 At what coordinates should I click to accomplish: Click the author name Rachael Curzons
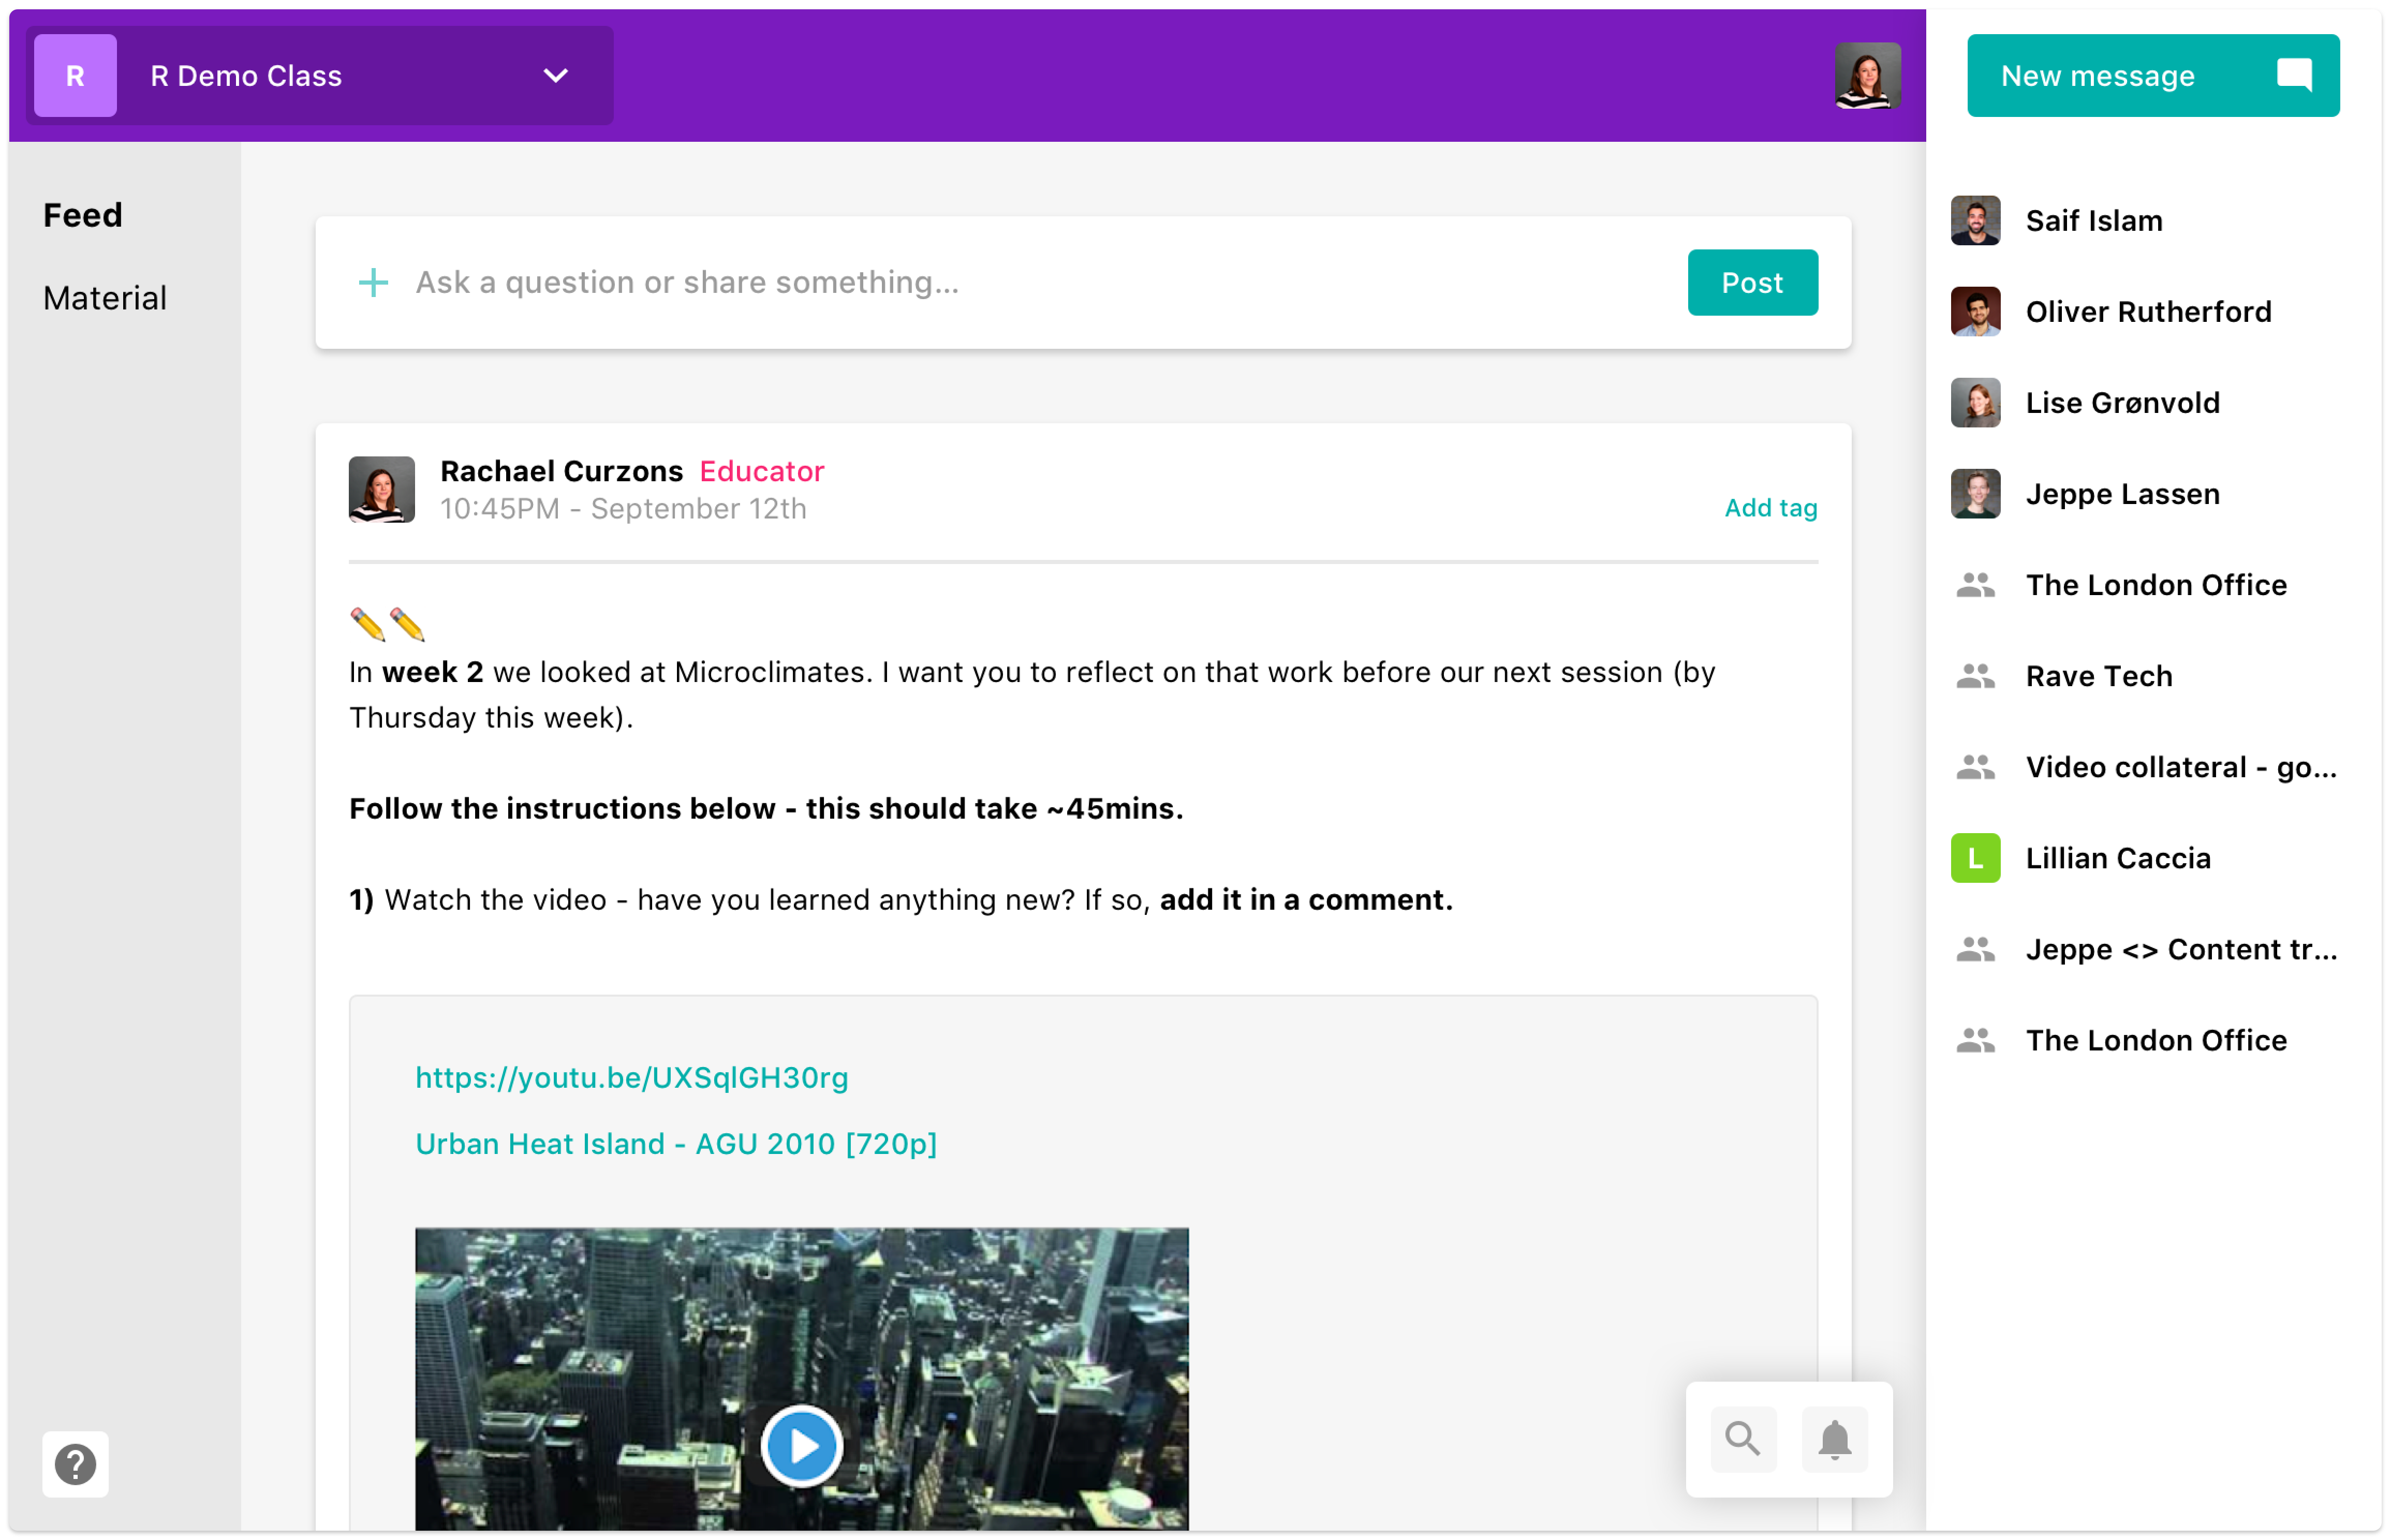point(562,471)
